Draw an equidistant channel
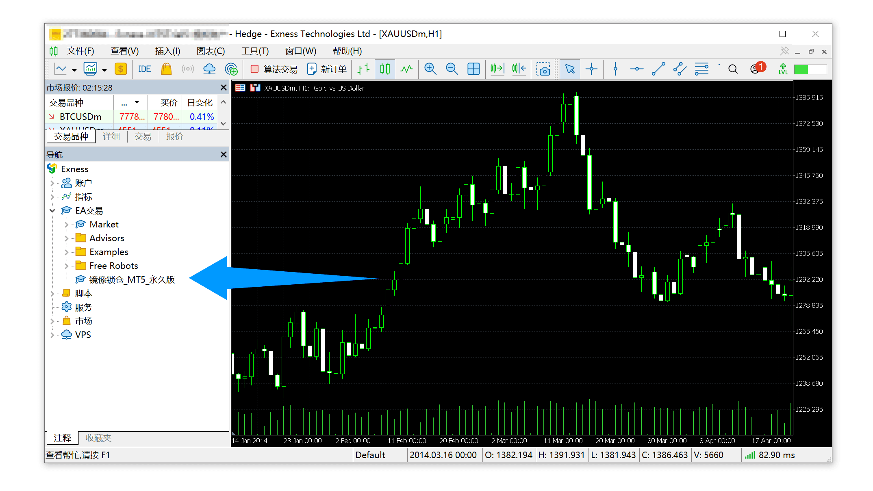Screen dimensions: 873x491 tap(680, 69)
